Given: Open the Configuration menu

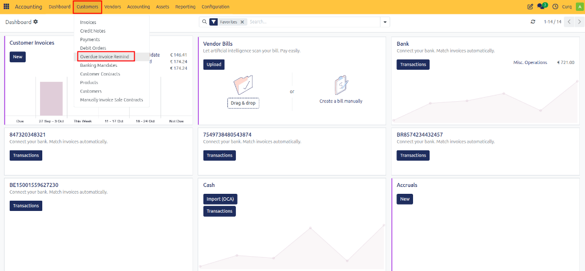Looking at the screenshot, I should 215,7.
